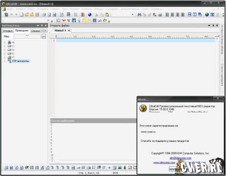The image size is (226, 176).
Task: Toggle word wrap lines icon in toolbar
Action: (x=69, y=14)
